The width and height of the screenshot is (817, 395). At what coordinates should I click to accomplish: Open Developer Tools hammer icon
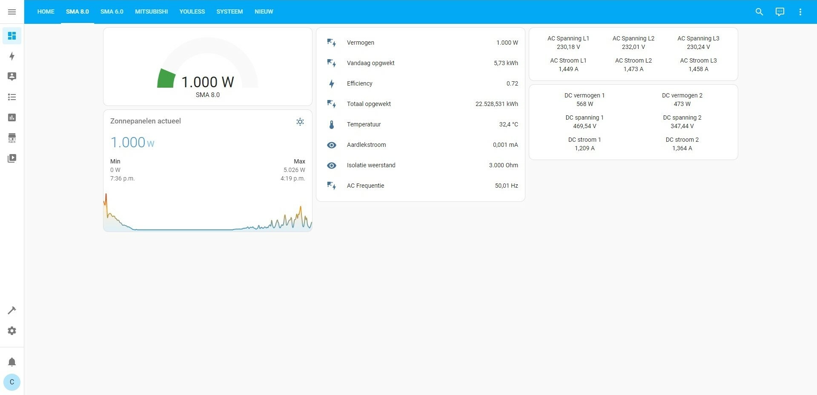12,310
